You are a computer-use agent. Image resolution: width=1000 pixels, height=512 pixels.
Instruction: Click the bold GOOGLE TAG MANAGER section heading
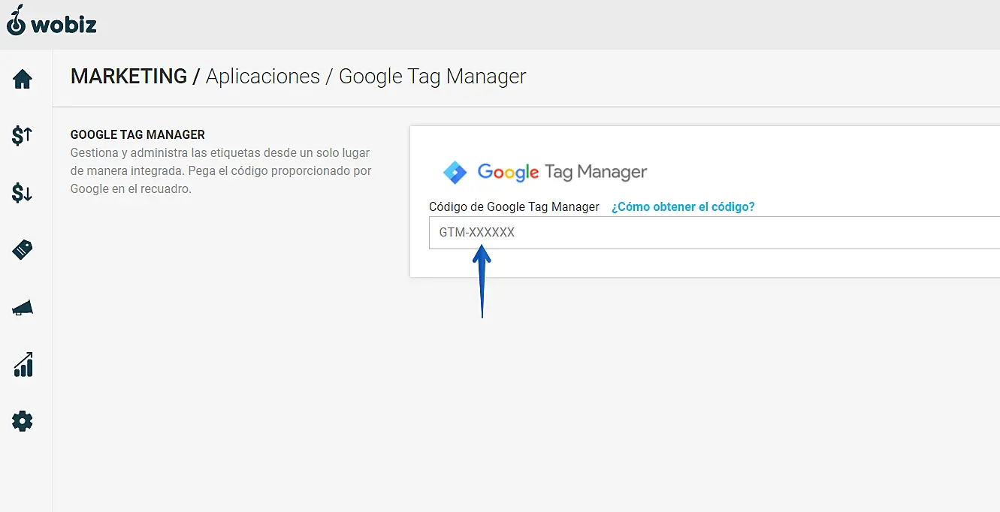click(x=137, y=134)
